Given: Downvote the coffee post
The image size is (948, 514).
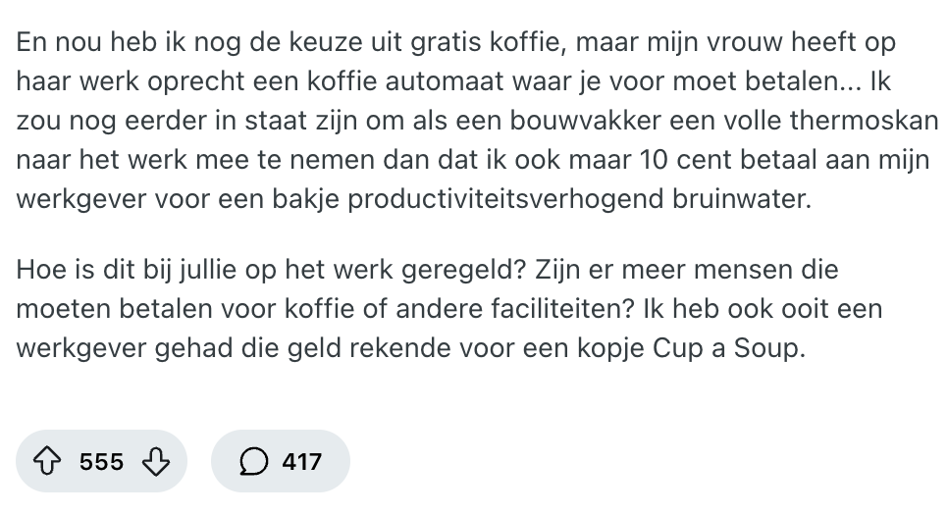Looking at the screenshot, I should (x=156, y=461).
